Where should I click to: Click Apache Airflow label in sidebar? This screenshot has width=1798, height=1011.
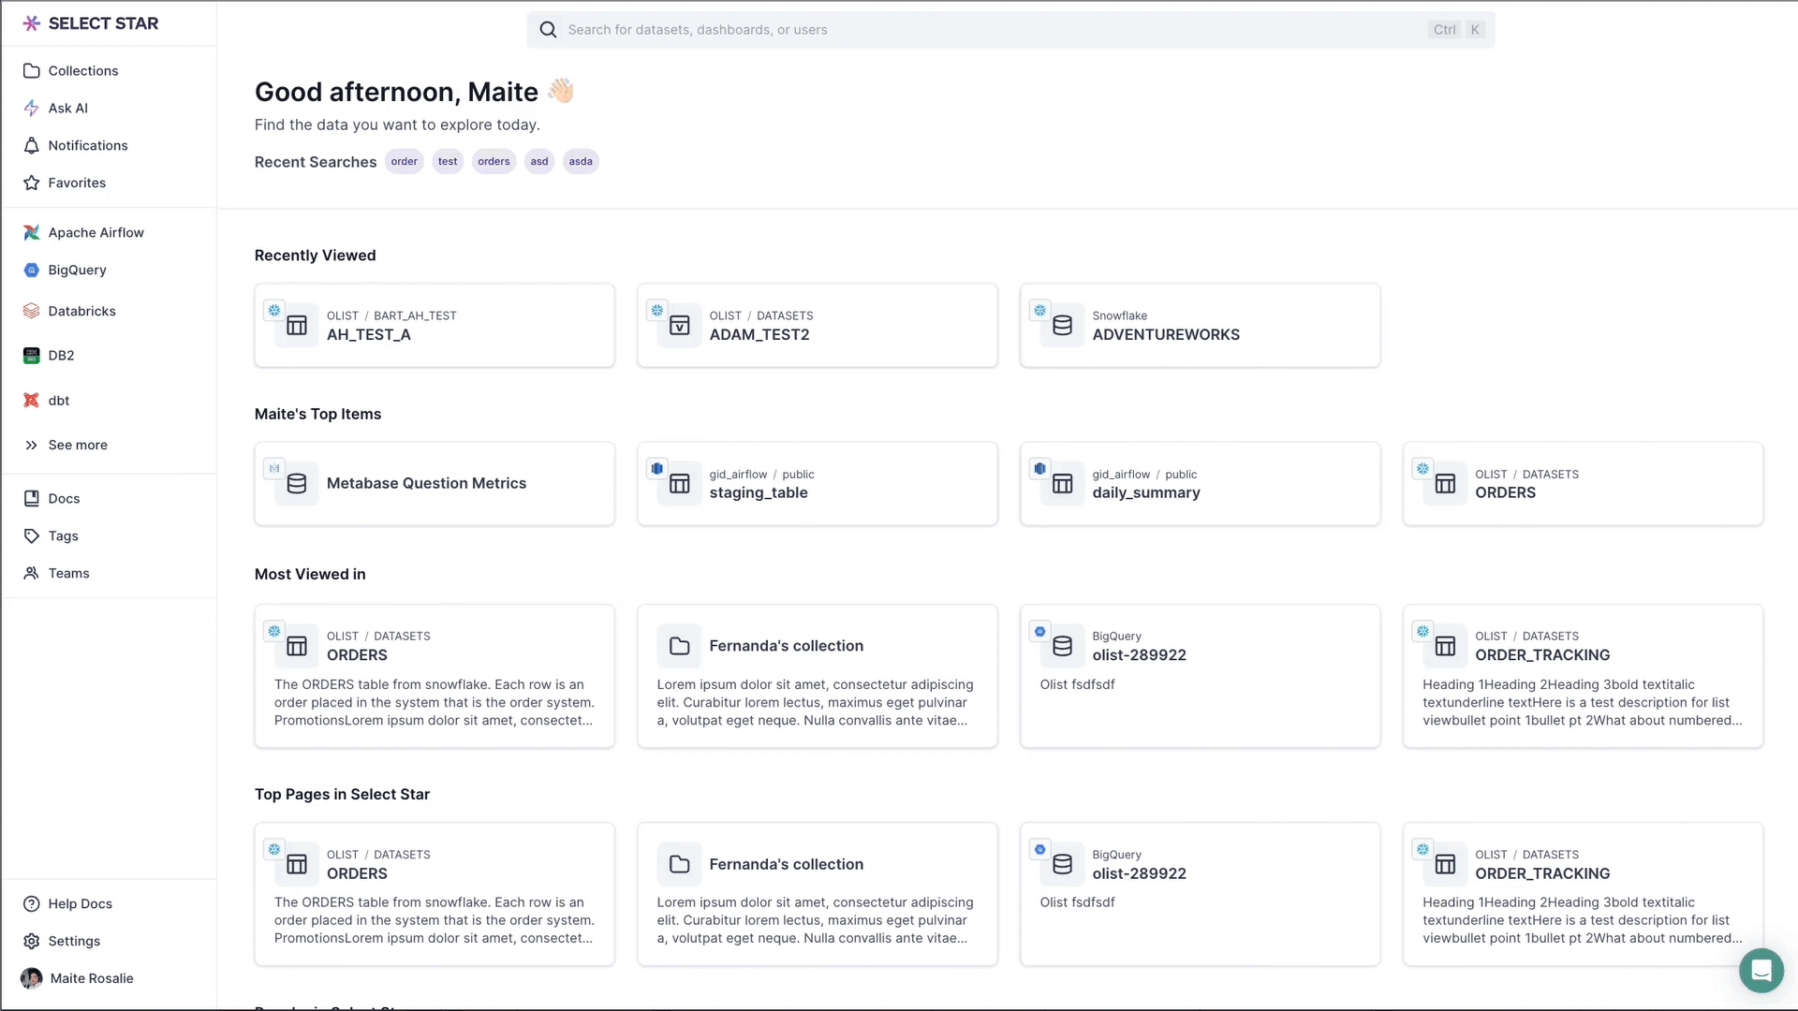96,233
